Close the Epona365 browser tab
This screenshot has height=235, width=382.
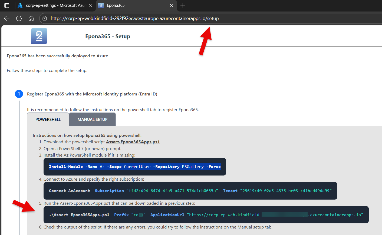pos(172,5)
